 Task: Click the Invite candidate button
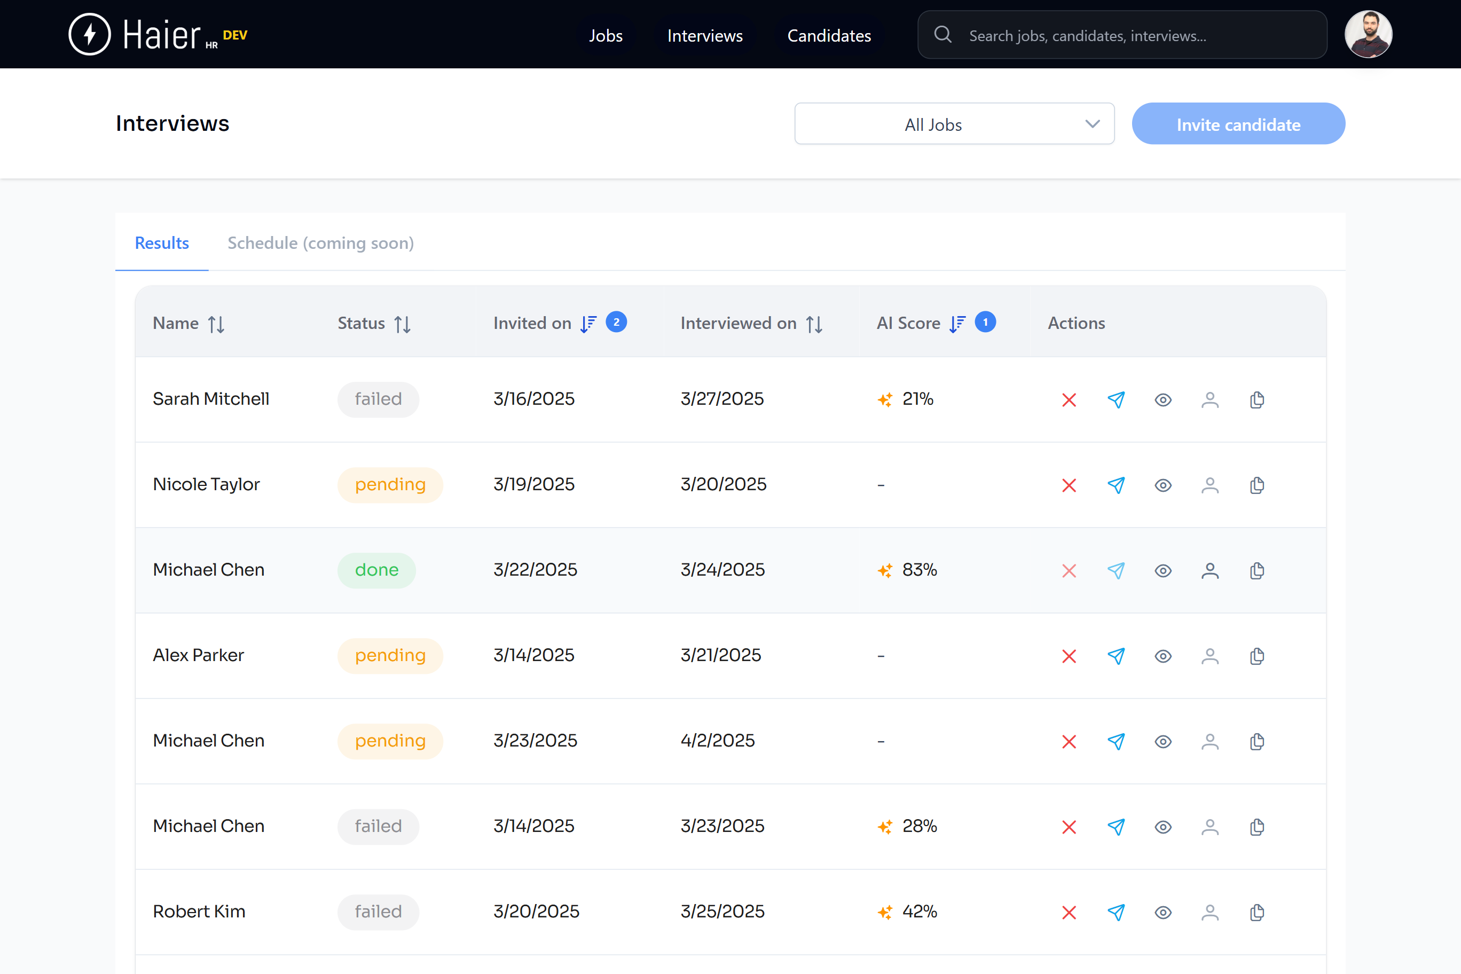pyautogui.click(x=1237, y=124)
